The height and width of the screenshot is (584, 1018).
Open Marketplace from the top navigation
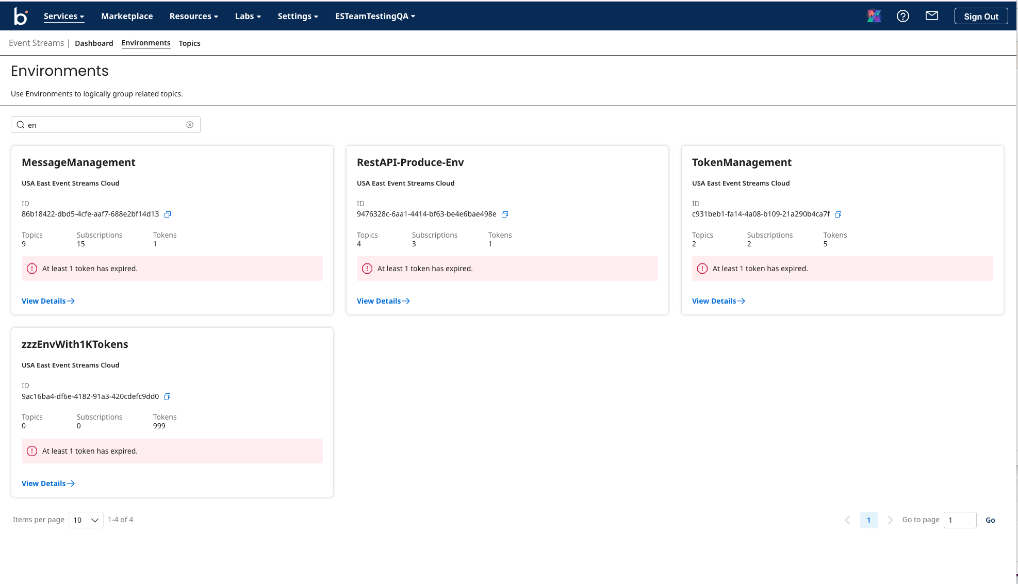127,16
